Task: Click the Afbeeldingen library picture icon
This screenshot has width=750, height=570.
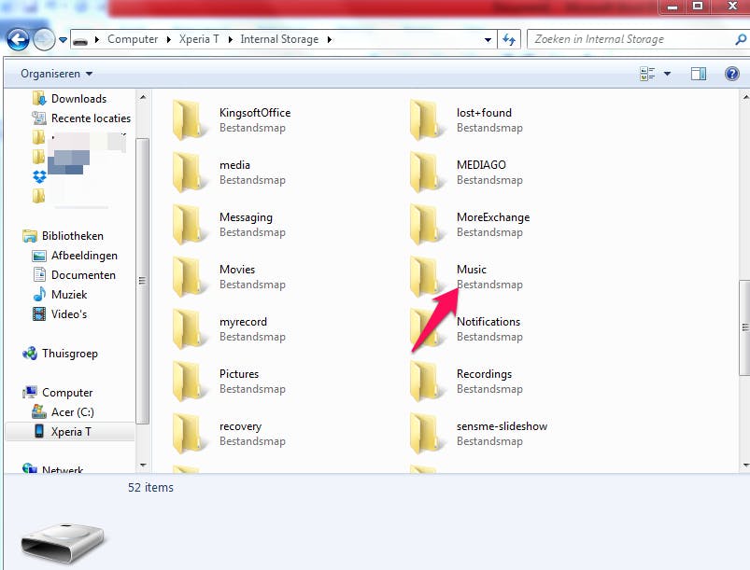Action: click(39, 256)
